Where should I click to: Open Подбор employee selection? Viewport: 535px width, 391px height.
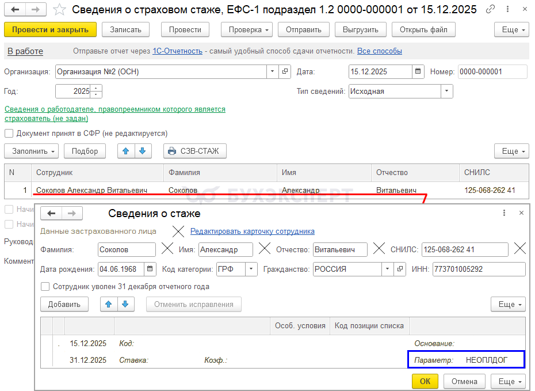point(85,151)
